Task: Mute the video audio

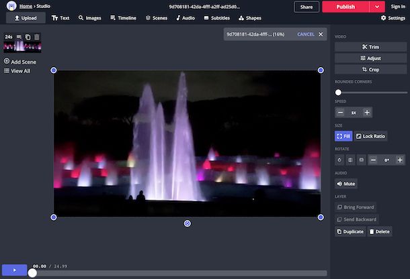Action: tap(345, 183)
